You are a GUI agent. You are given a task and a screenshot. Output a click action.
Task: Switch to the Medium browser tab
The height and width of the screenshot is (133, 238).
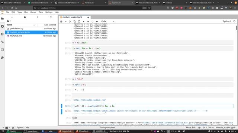tap(174, 3)
